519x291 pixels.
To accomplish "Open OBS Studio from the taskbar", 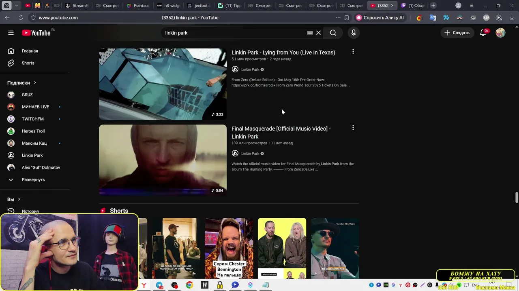I will click(x=174, y=285).
